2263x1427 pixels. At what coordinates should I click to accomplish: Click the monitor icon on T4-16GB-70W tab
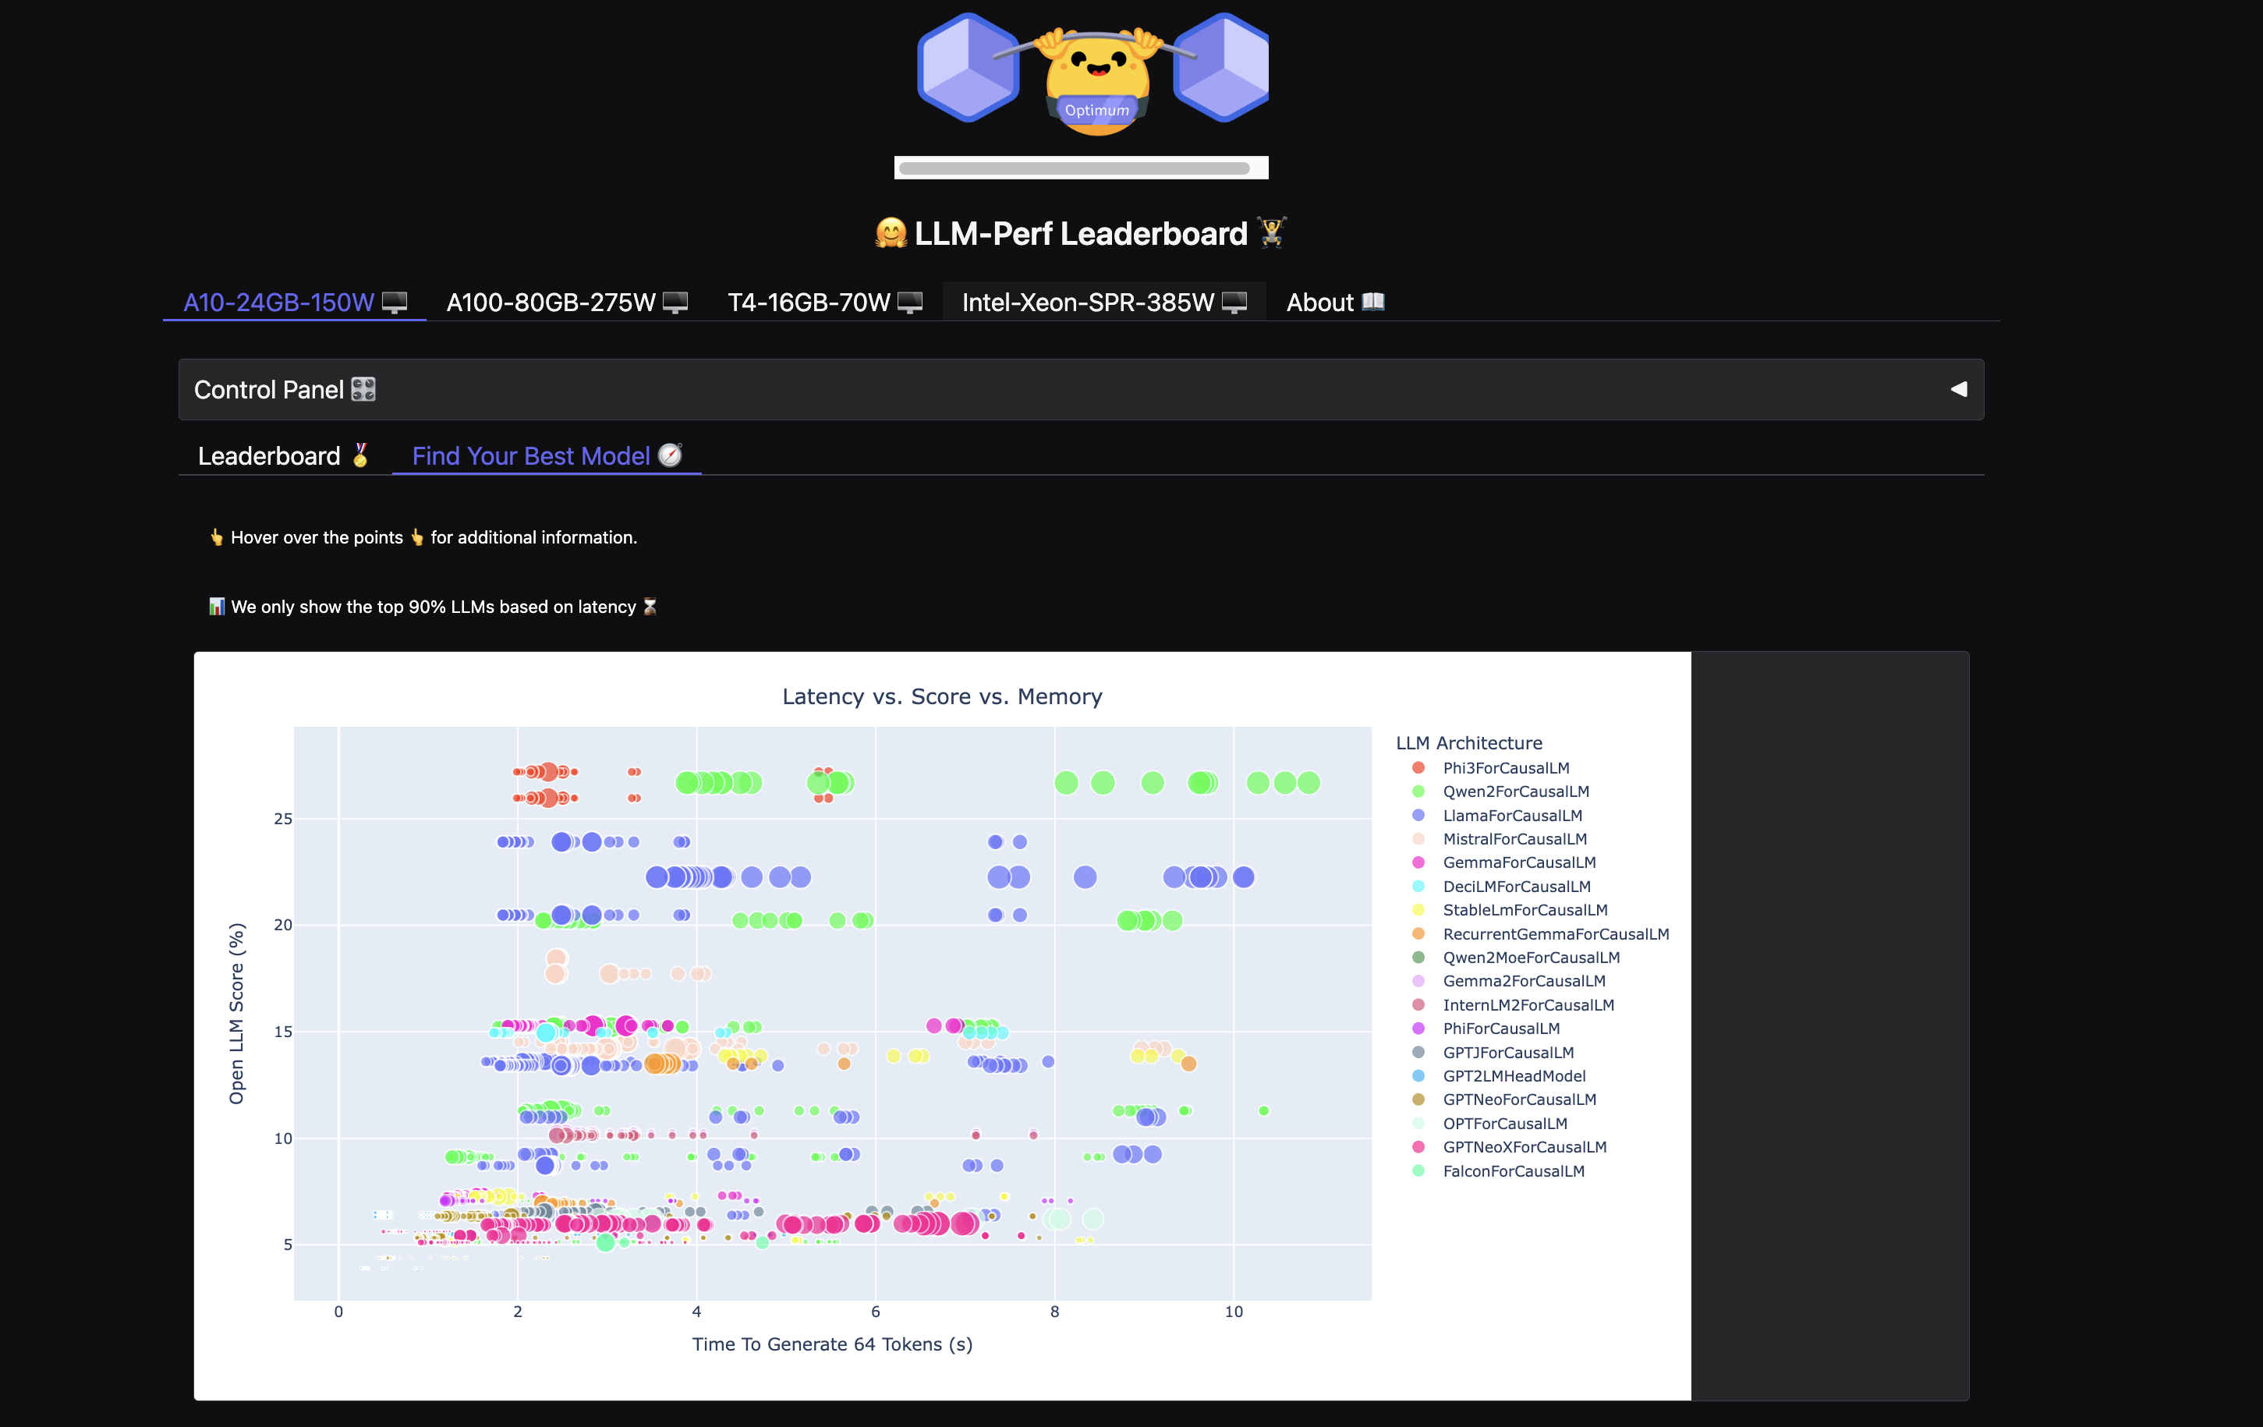910,303
